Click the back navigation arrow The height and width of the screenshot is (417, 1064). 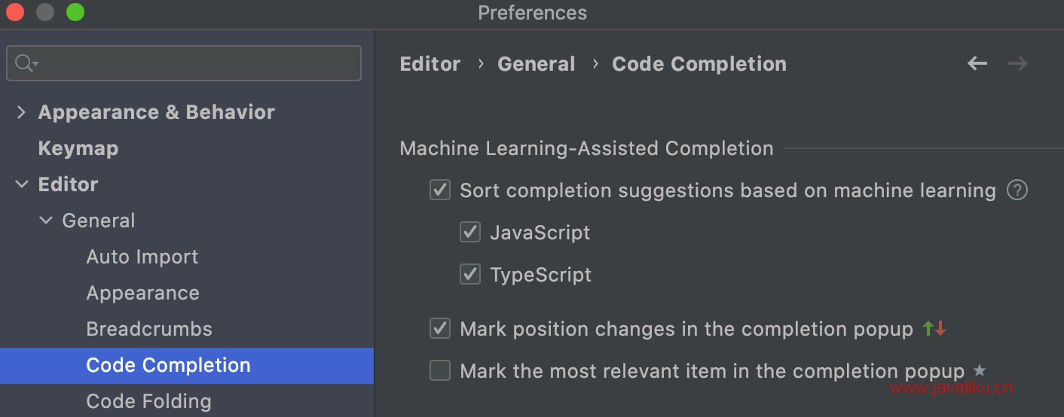click(x=977, y=64)
